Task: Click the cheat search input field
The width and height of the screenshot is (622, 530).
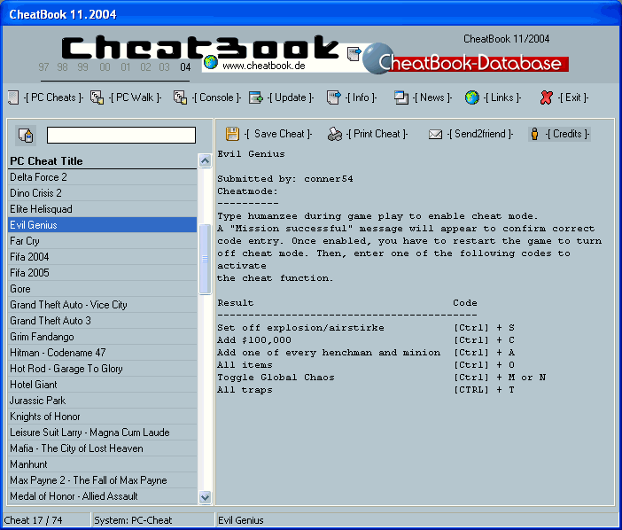Action: pyautogui.click(x=121, y=135)
